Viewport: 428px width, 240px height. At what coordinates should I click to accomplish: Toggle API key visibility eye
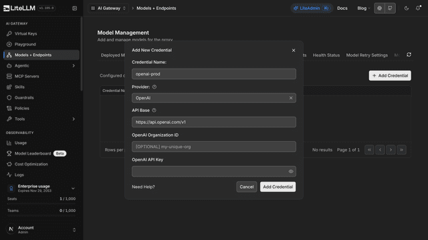(x=291, y=171)
